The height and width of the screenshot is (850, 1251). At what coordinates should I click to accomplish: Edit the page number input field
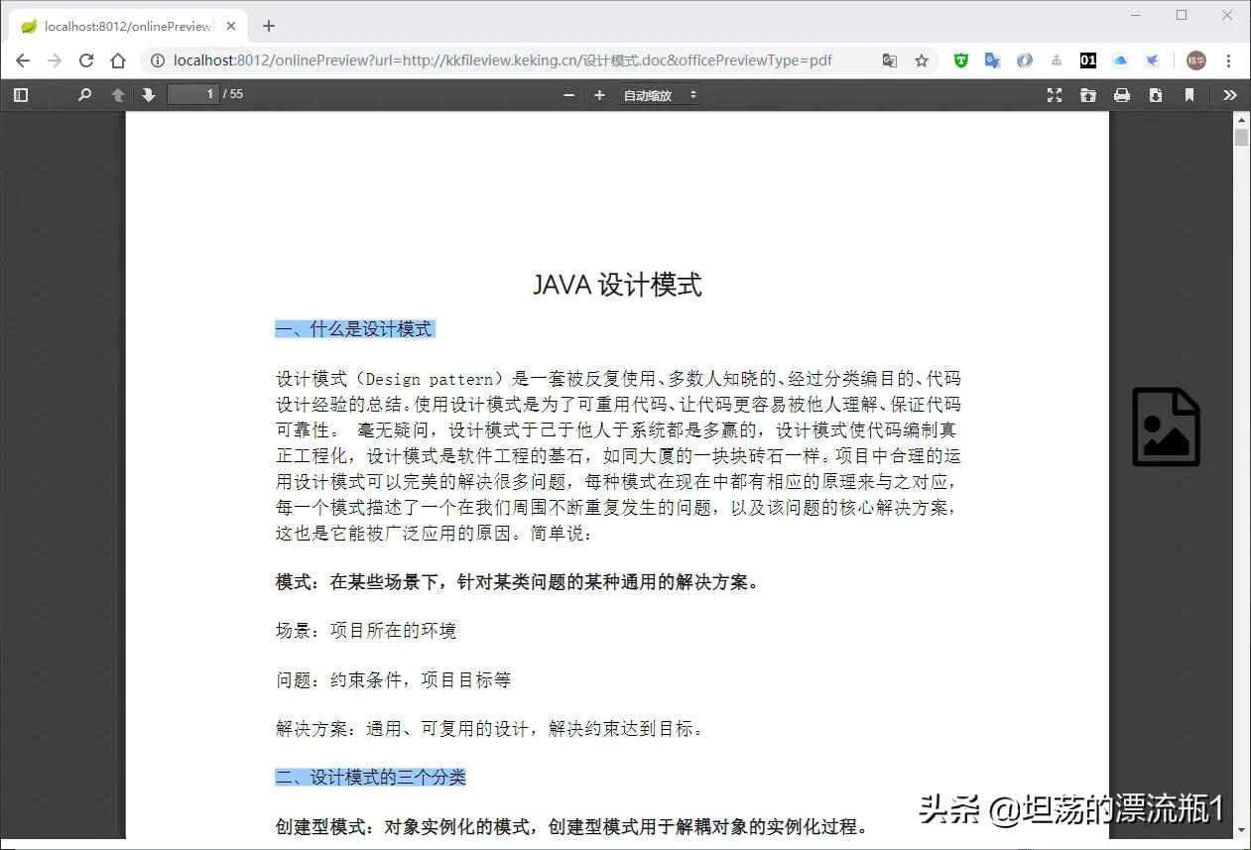(x=192, y=94)
